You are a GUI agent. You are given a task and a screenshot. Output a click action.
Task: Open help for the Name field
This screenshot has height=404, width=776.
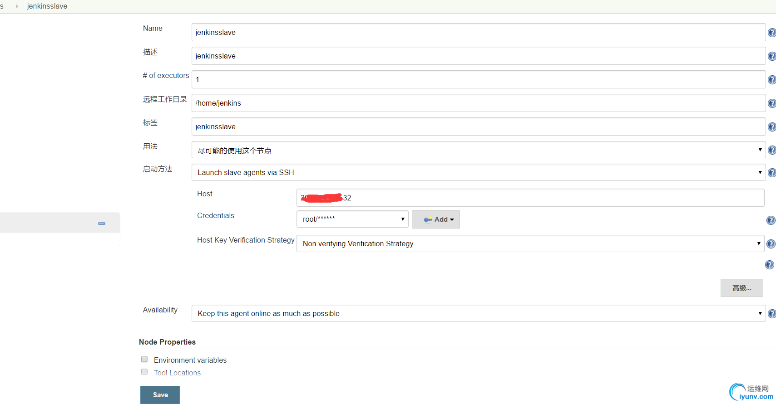click(771, 33)
